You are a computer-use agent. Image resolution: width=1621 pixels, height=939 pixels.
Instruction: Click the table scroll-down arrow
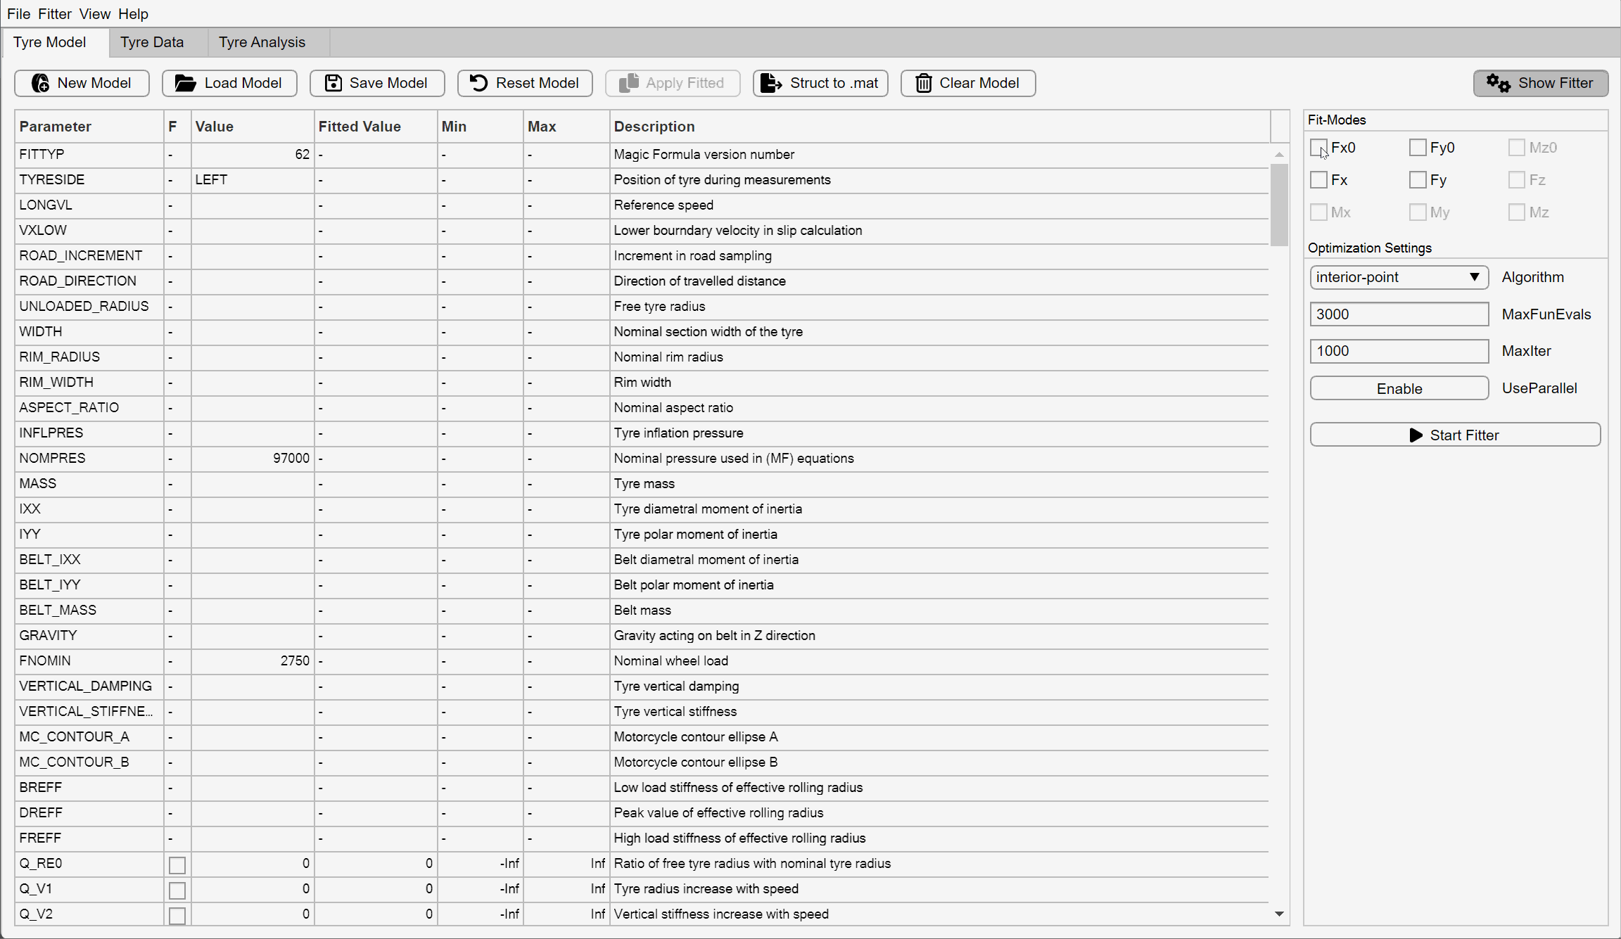(x=1279, y=914)
